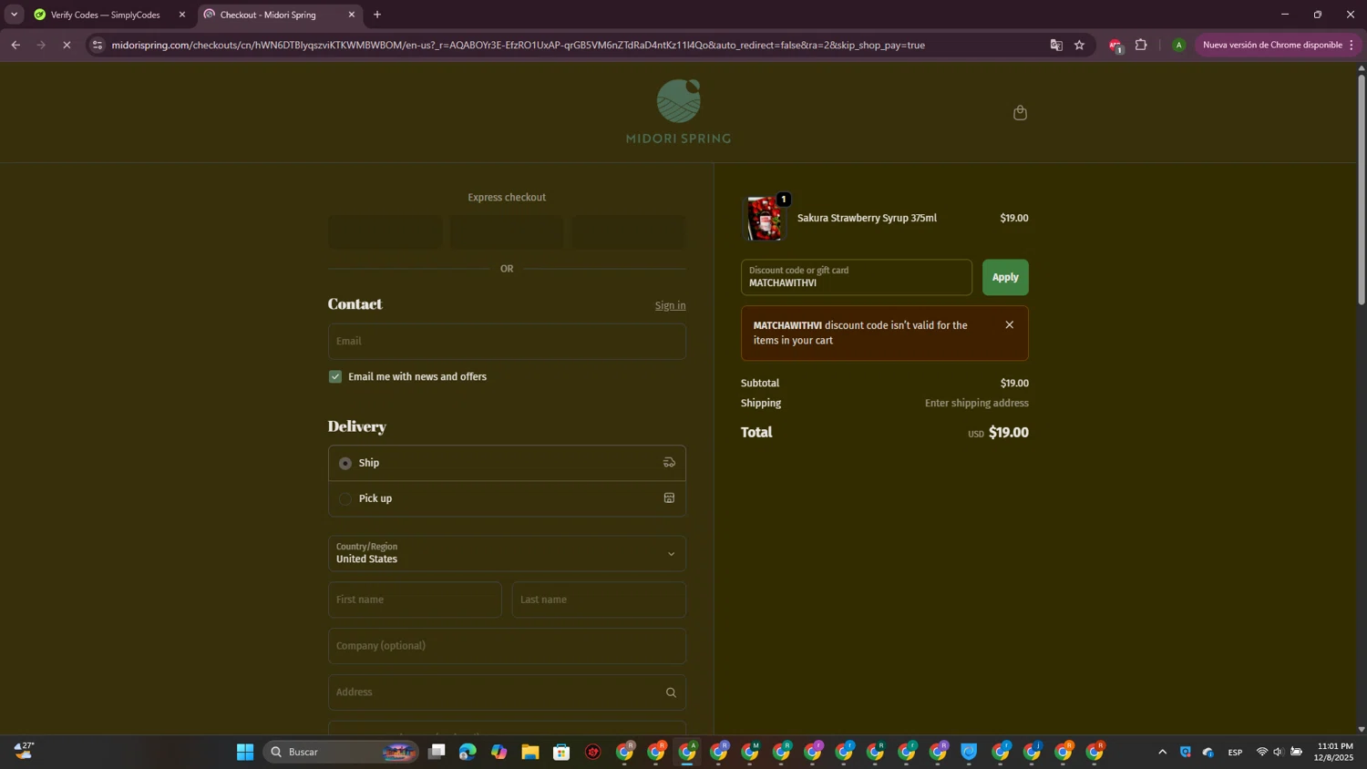Close the Checkout - Midori Spring tab
The image size is (1367, 769).
[x=352, y=15]
